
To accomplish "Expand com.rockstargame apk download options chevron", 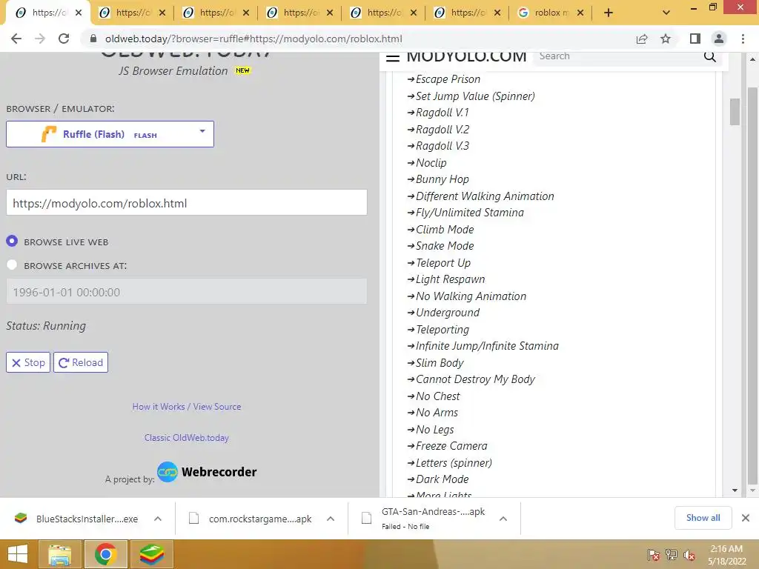I will [x=331, y=519].
